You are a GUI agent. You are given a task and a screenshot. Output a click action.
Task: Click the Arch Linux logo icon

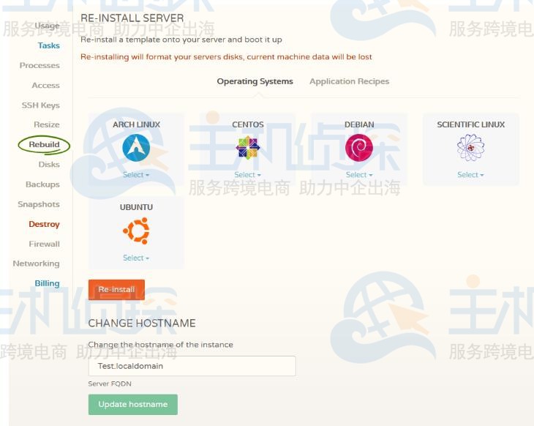click(136, 148)
